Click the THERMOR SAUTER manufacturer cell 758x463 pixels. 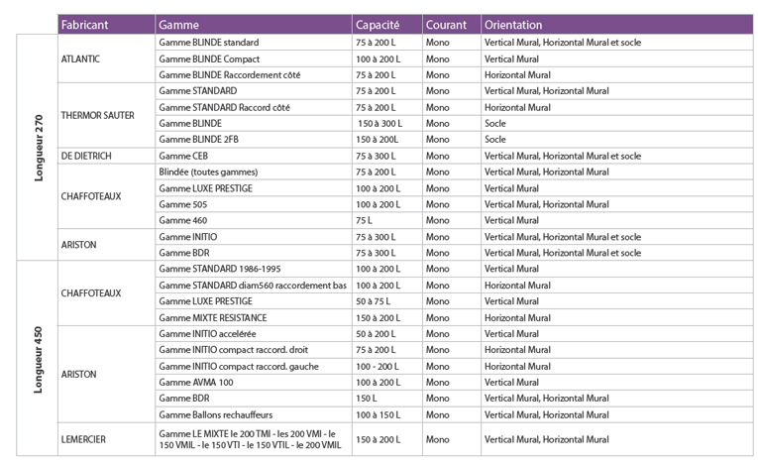106,115
